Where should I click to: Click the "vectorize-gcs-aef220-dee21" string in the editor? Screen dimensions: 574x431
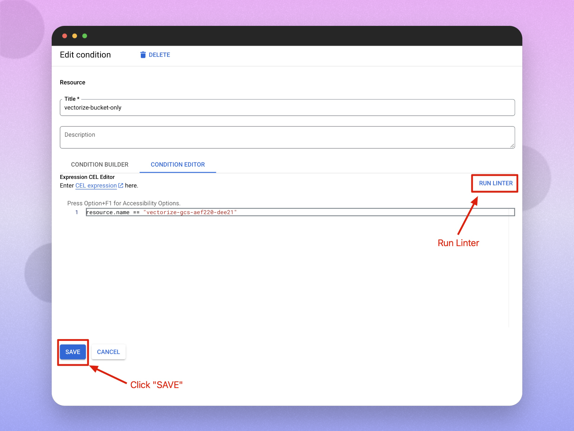190,212
